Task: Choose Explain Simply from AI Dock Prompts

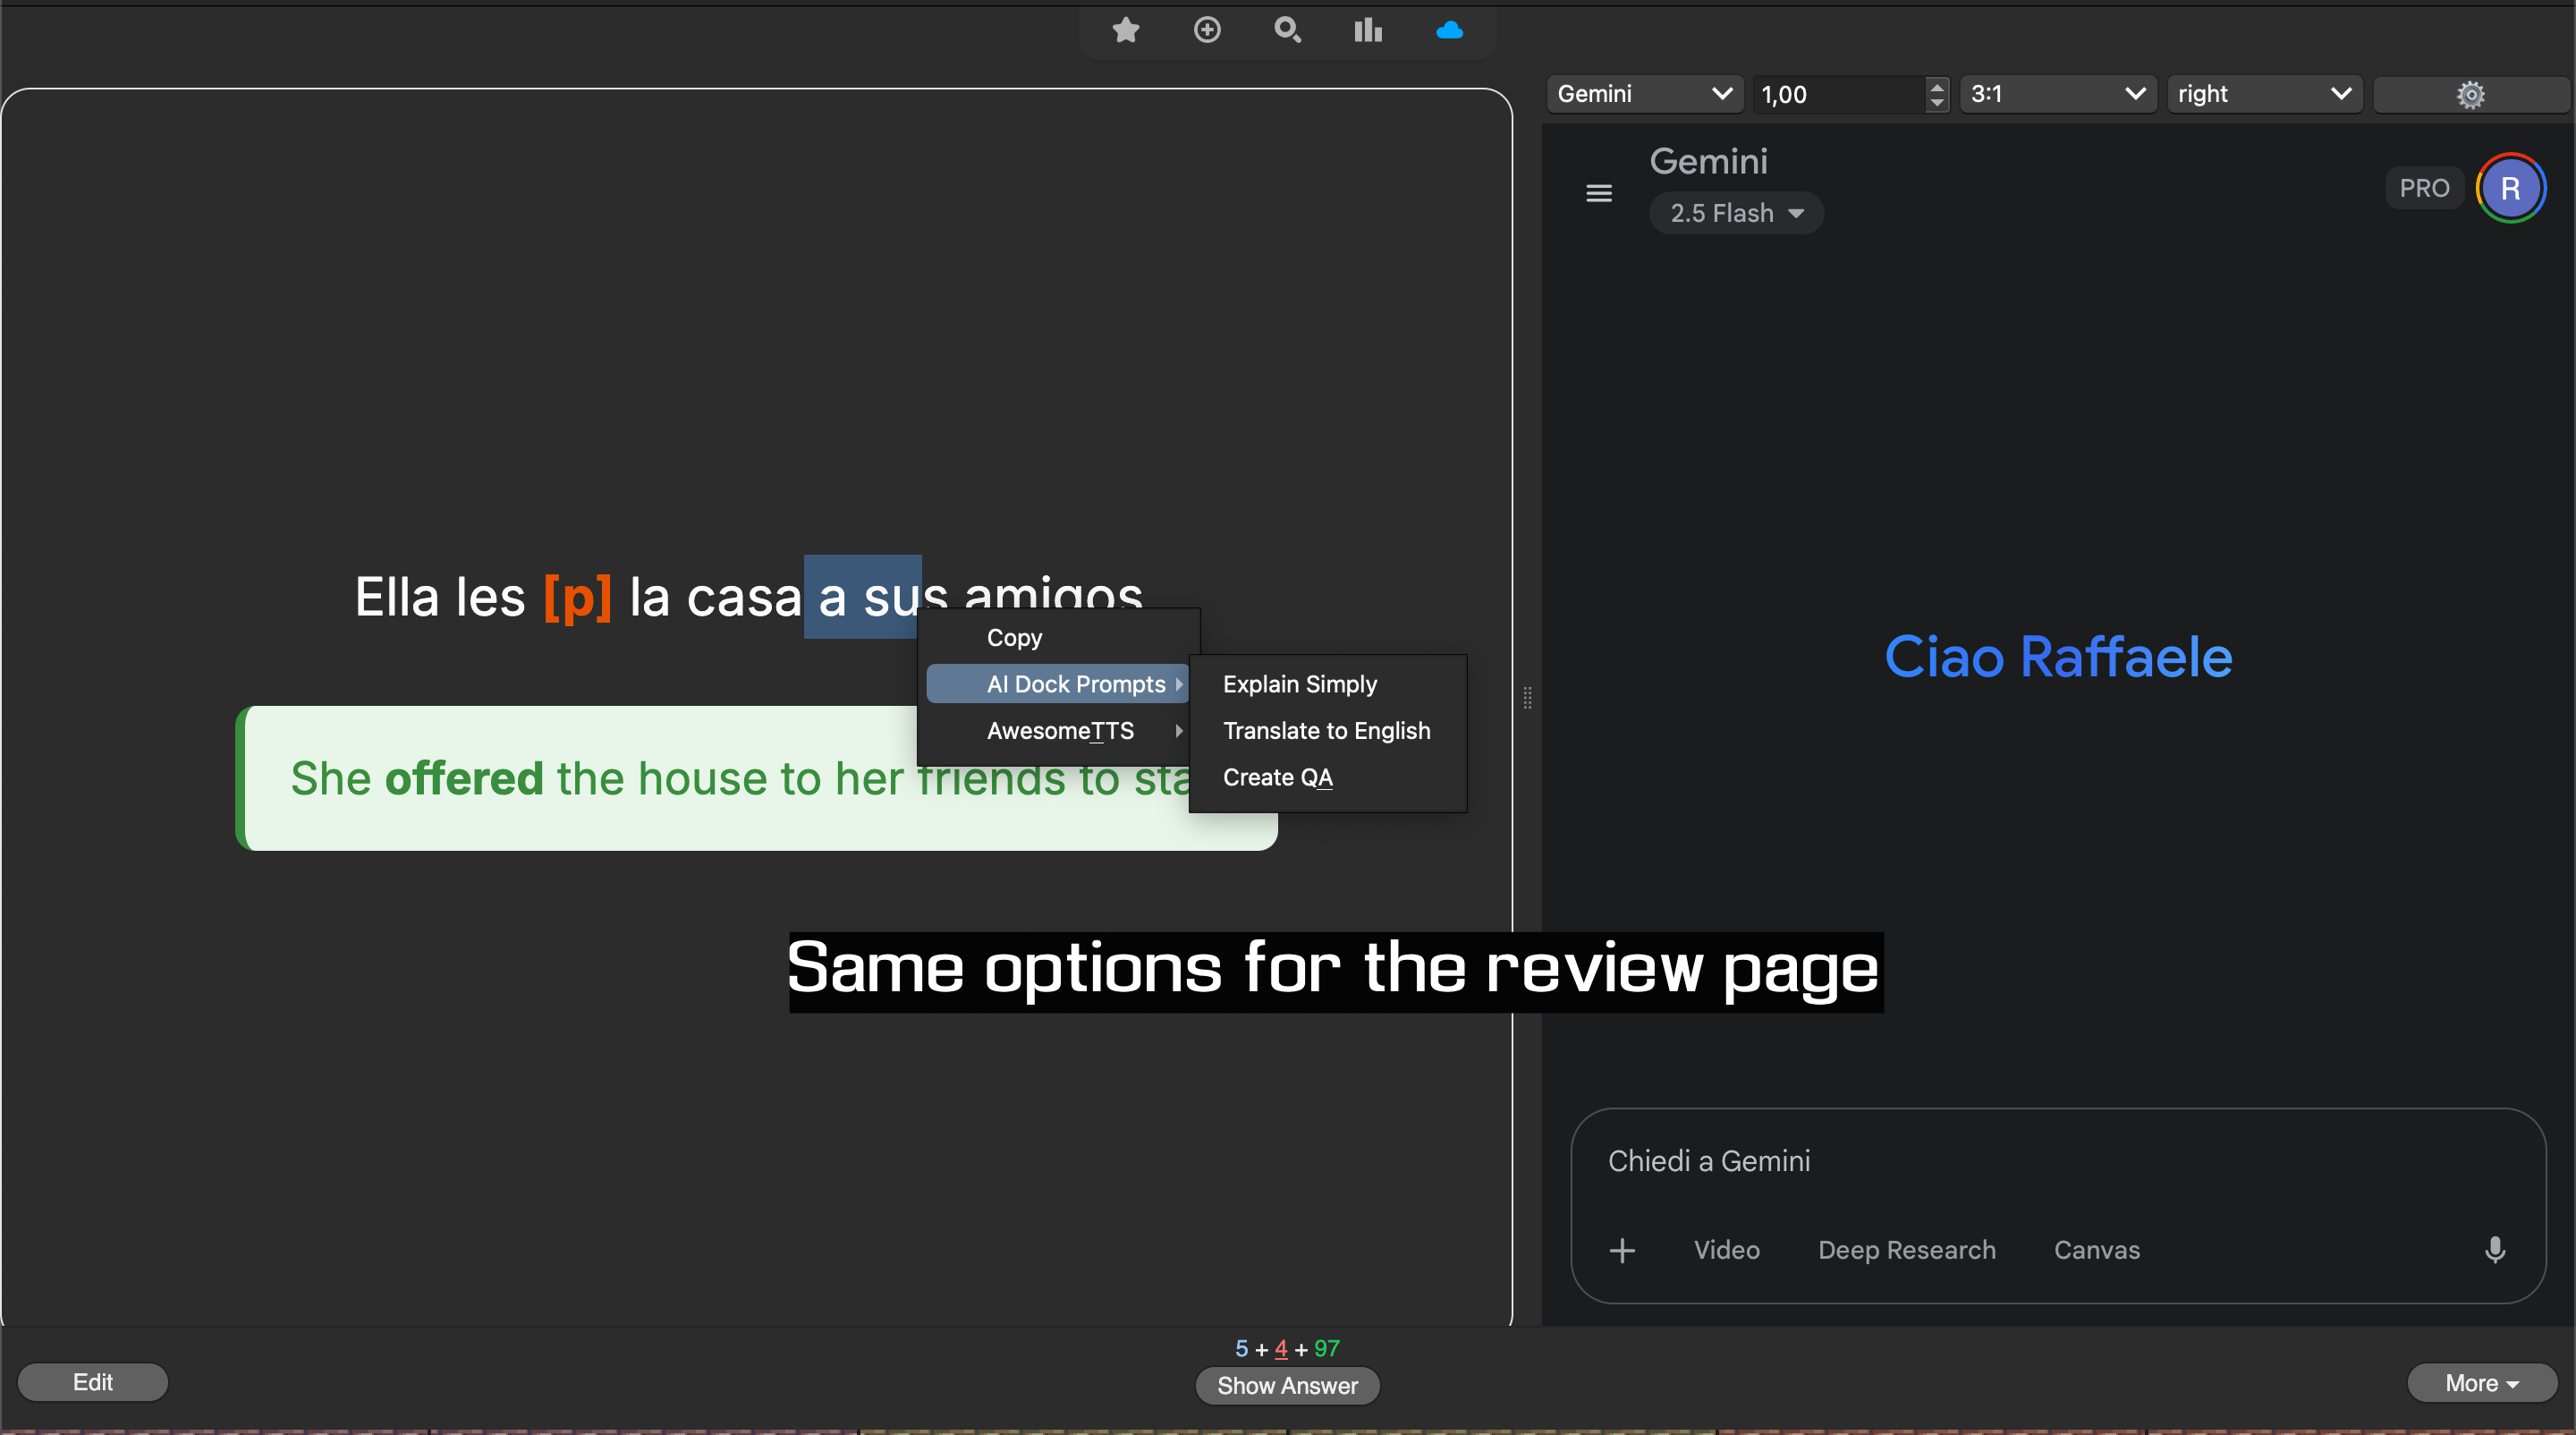Action: [1299, 684]
